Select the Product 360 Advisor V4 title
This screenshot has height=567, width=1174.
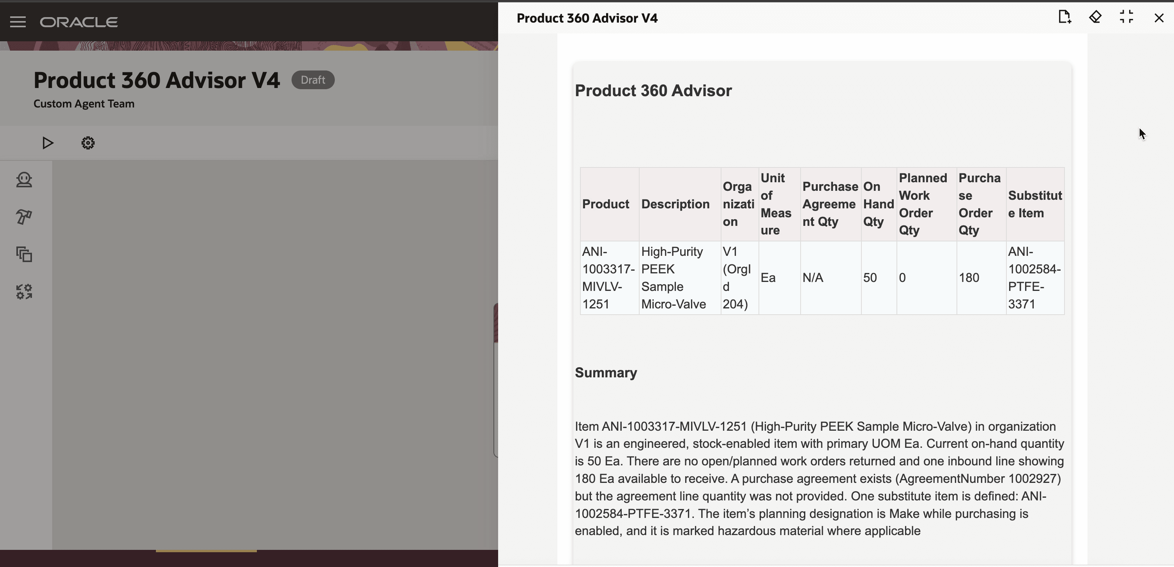[156, 80]
